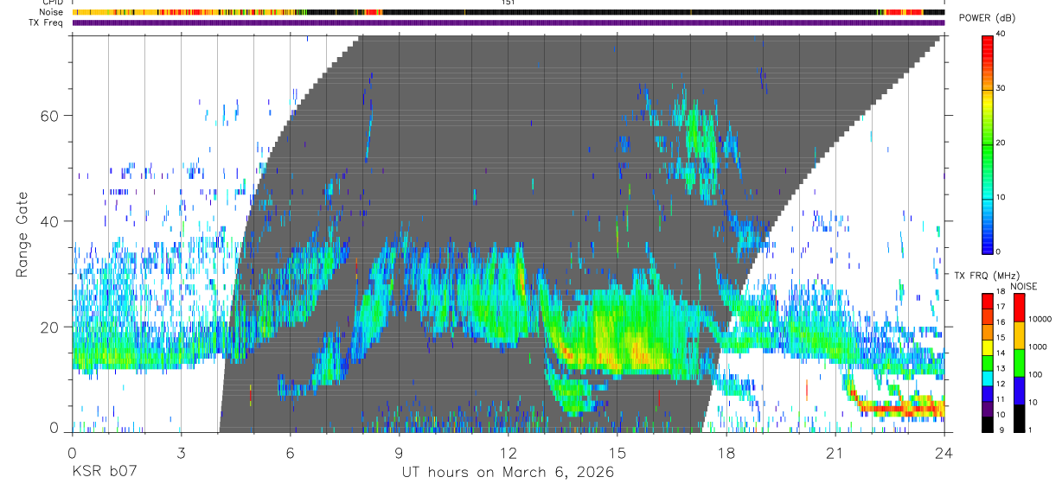This screenshot has width=1062, height=490.
Task: Click the 'TX Freq' row label at top left
Action: (x=47, y=22)
